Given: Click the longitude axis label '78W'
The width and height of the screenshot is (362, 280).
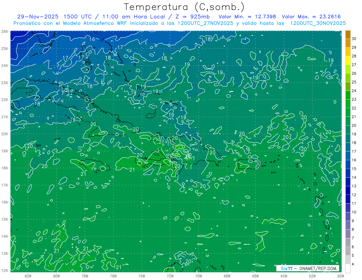Looking at the screenshot, I should point(85,276).
